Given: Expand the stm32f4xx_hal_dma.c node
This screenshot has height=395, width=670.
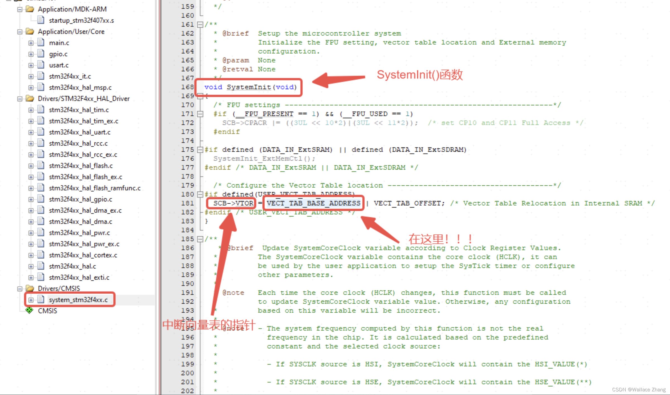Looking at the screenshot, I should (31, 221).
